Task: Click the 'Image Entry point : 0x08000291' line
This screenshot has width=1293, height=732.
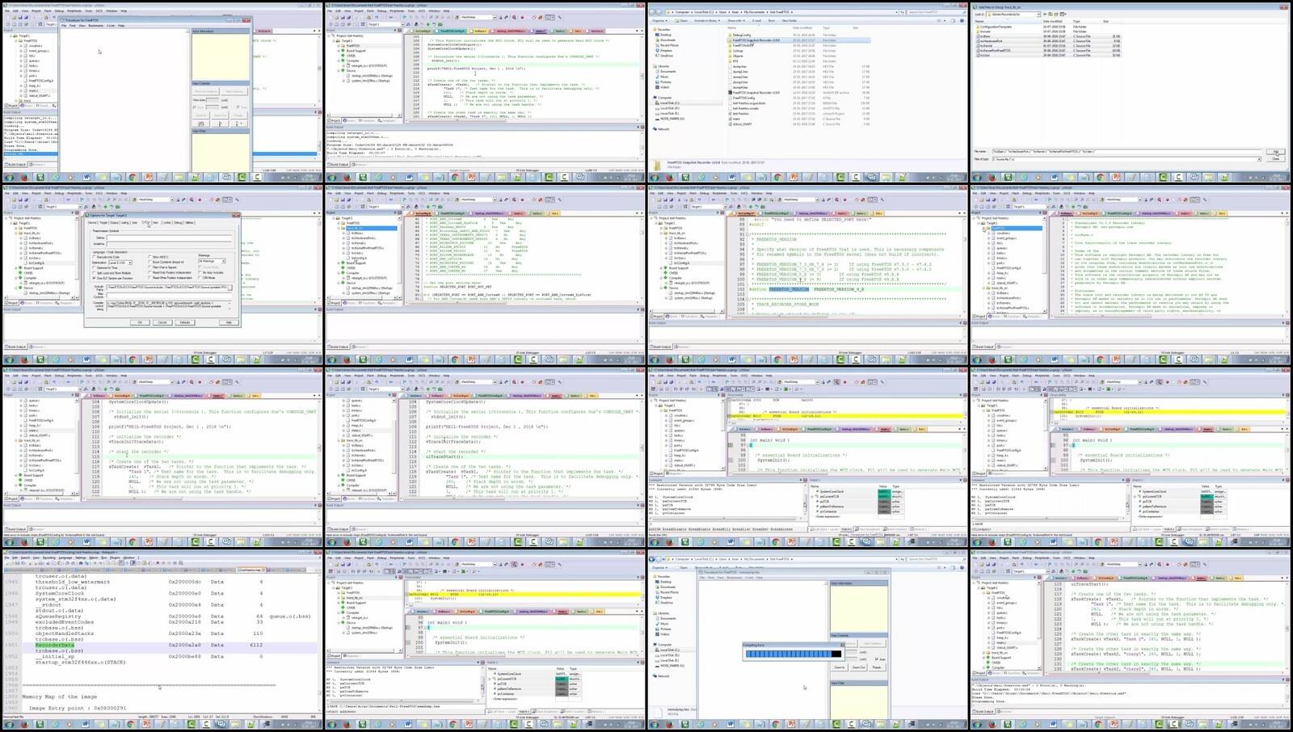Action: pyautogui.click(x=78, y=708)
